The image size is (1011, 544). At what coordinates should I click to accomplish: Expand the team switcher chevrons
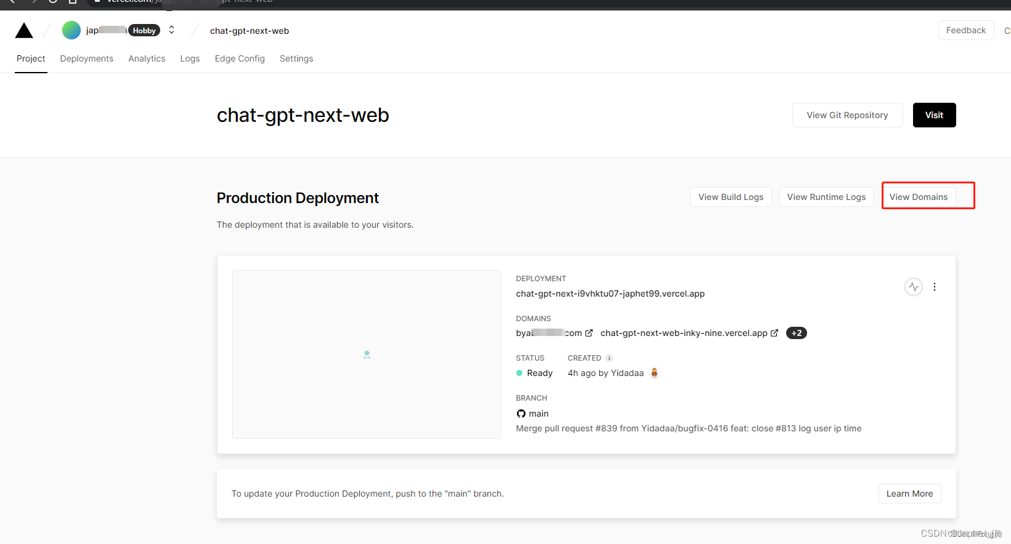point(171,30)
